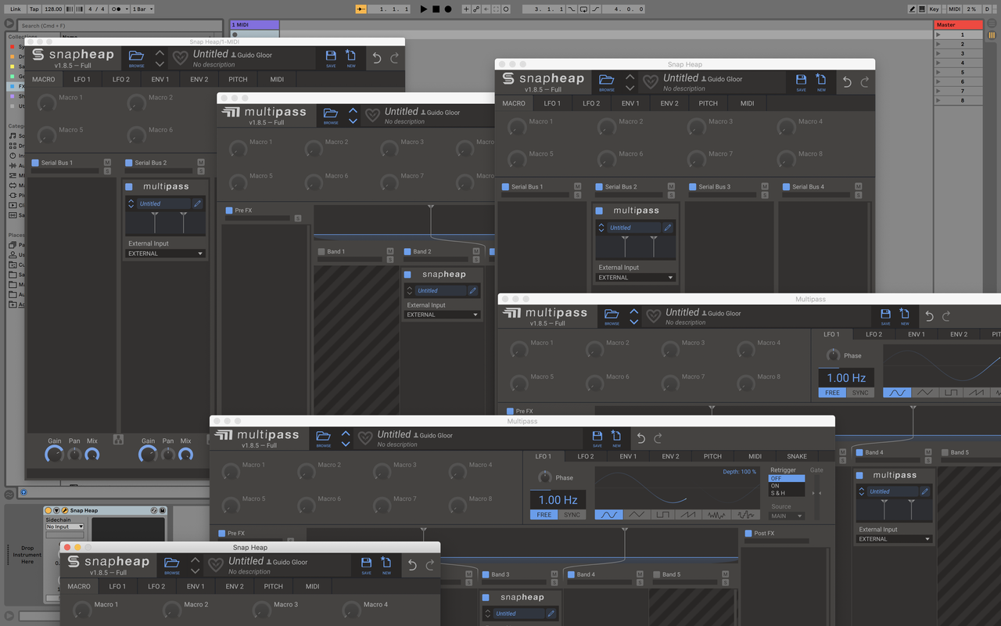Click preset up/down arrows in Snap Heap/1-MIDI header
This screenshot has height=626, width=1001.
[160, 58]
